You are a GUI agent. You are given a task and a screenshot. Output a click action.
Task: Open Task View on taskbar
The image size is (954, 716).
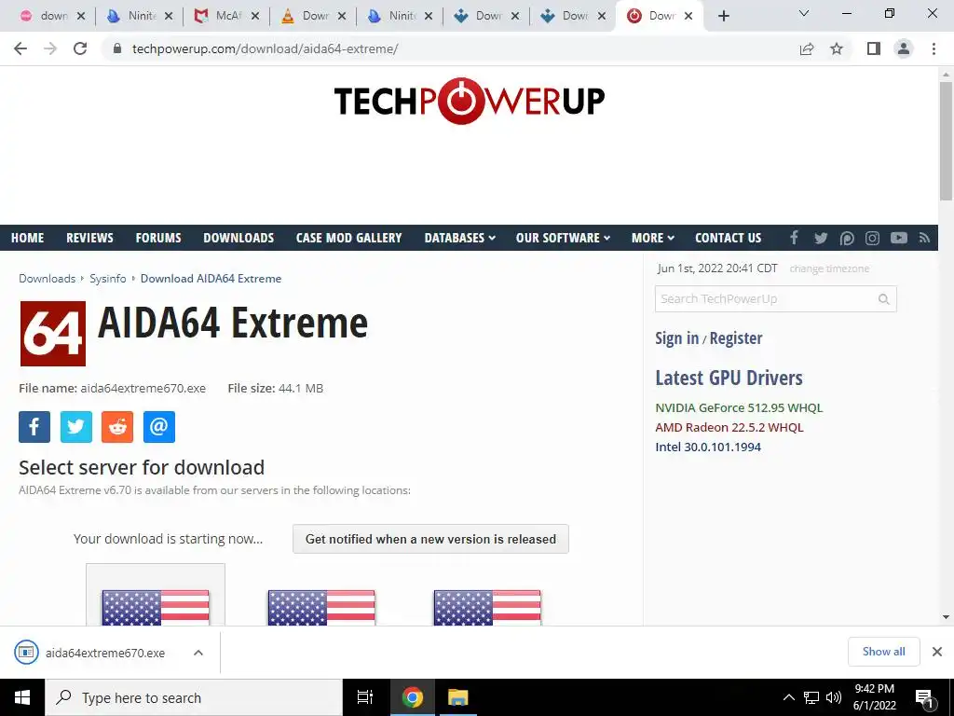pyautogui.click(x=364, y=697)
